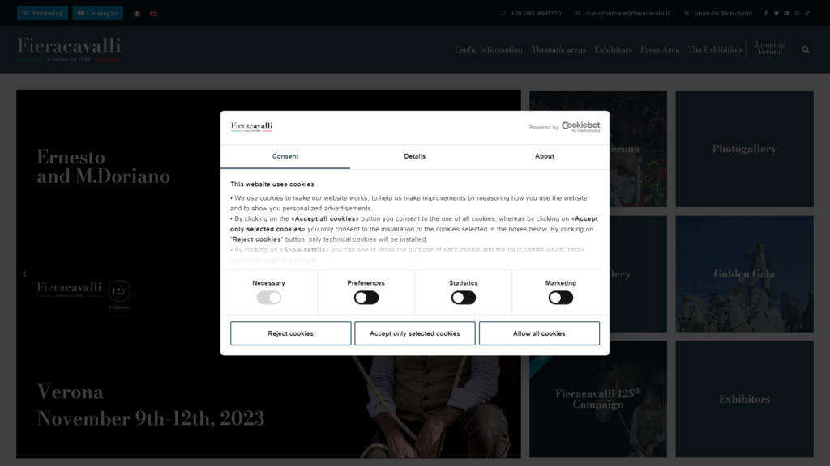Click the Fieracavalli logo in the site header

pos(70,49)
